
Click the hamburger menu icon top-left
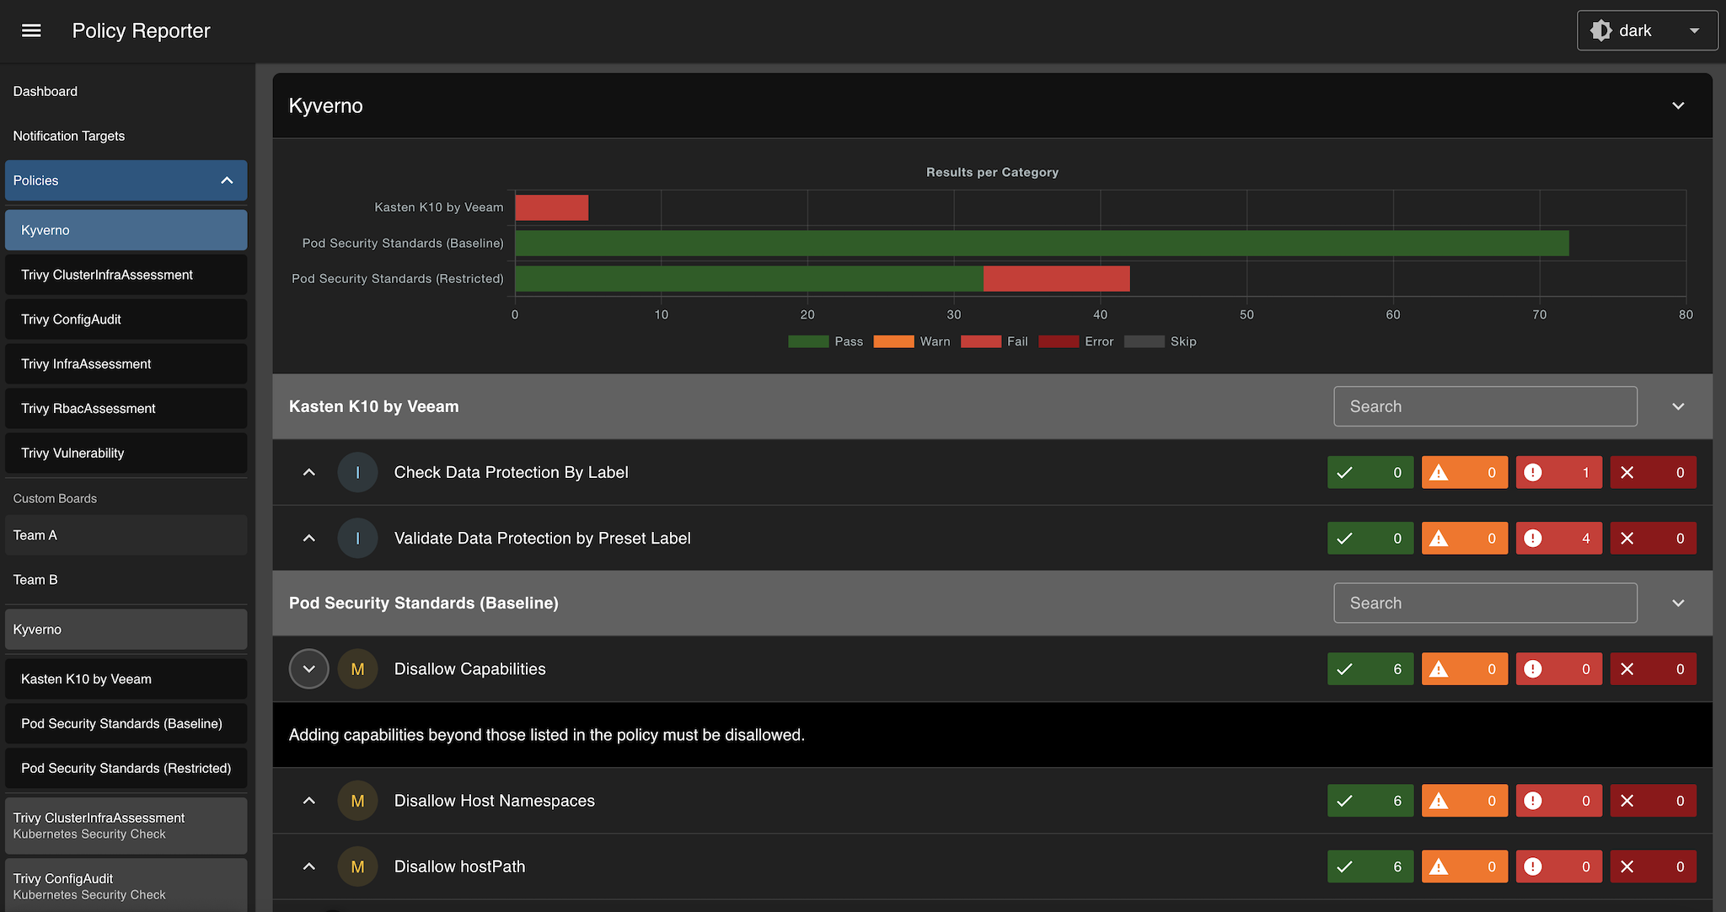pos(31,31)
